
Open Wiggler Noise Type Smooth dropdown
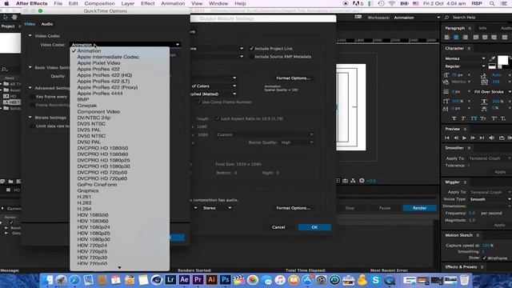pyautogui.click(x=490, y=199)
